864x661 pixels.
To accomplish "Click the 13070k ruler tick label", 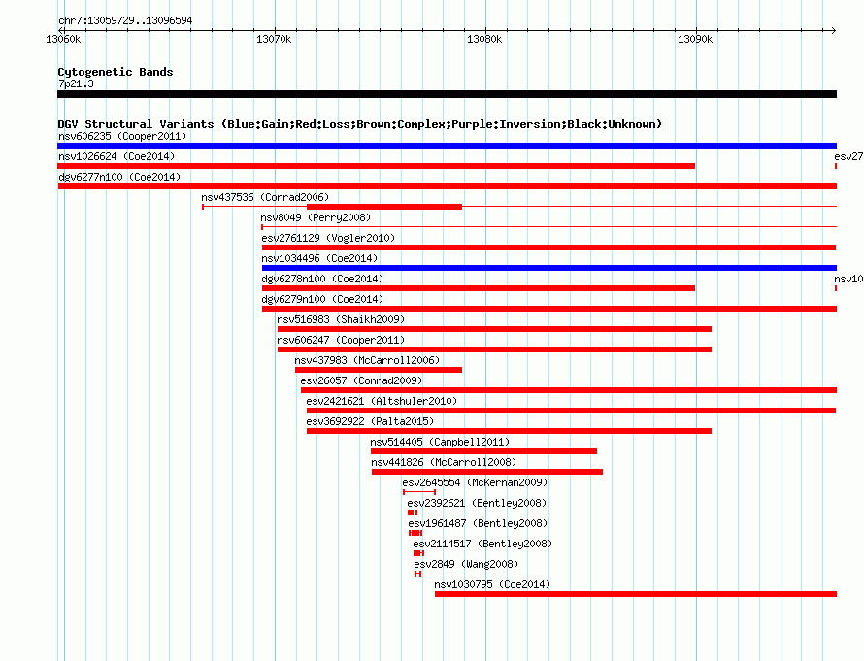I will pos(274,39).
